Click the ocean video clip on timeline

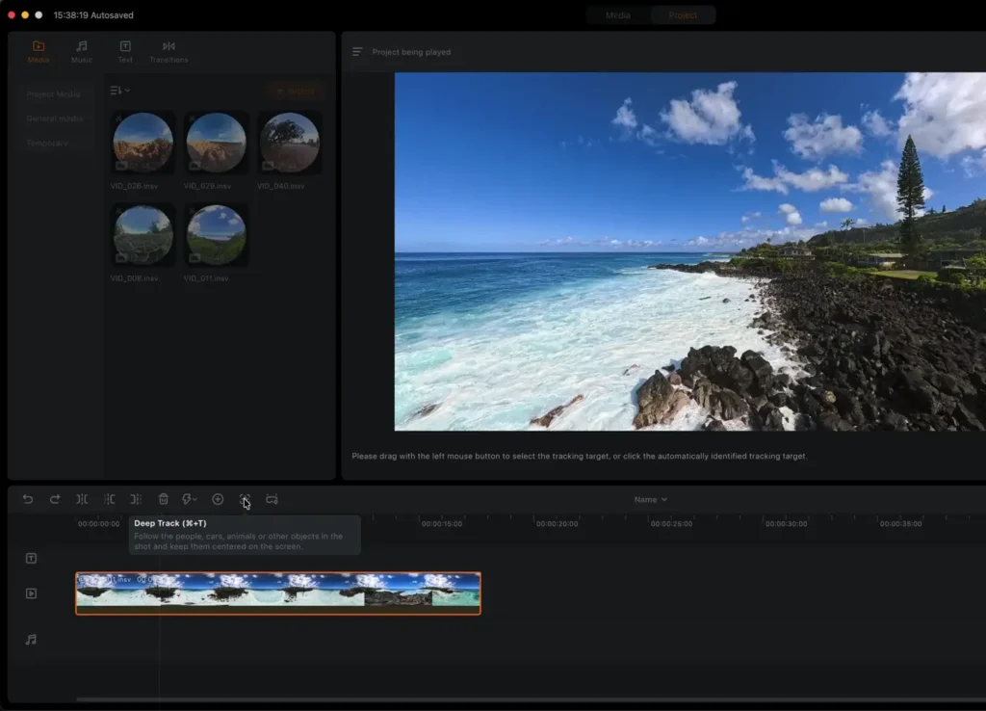pyautogui.click(x=277, y=592)
